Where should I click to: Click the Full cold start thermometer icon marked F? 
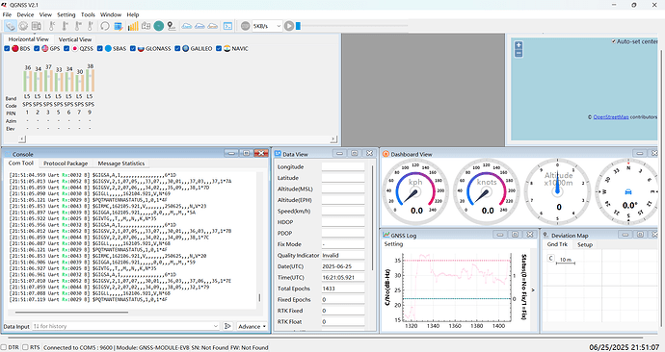point(91,26)
